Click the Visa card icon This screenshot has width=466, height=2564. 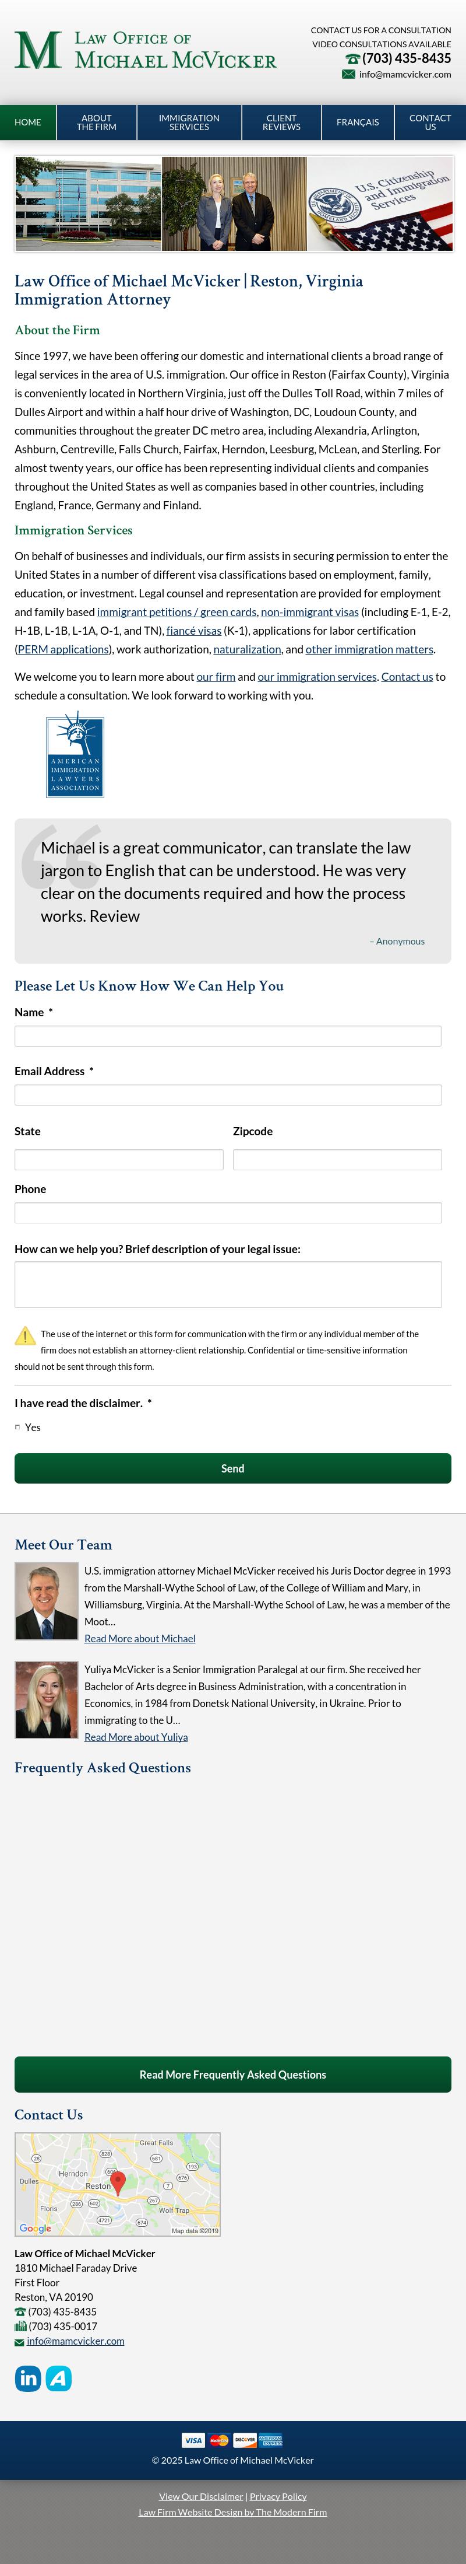pos(193,2440)
